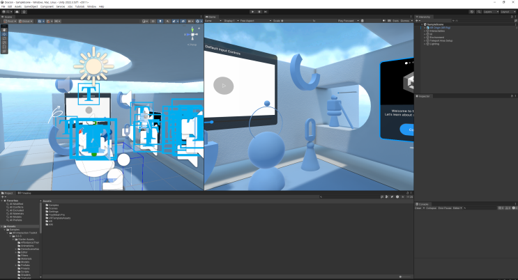Select the Rotate tool in Scene overlay
The height and width of the screenshot is (280, 518).
[4, 38]
